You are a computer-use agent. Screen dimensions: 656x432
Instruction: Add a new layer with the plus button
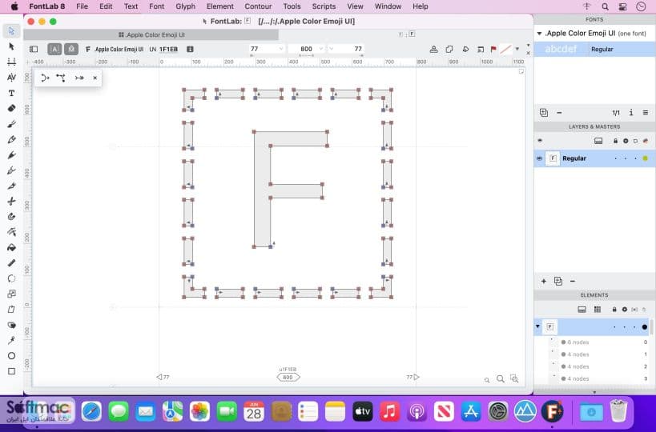(543, 281)
